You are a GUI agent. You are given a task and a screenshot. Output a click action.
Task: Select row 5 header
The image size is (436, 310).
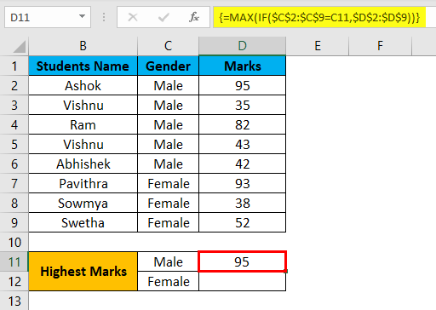pyautogui.click(x=14, y=144)
